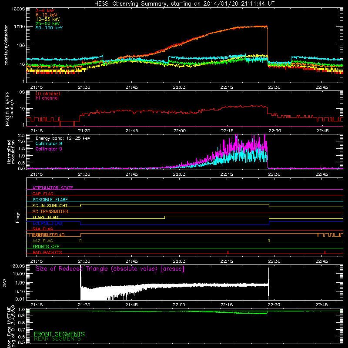Select the GAP FLAG label

coord(43,194)
